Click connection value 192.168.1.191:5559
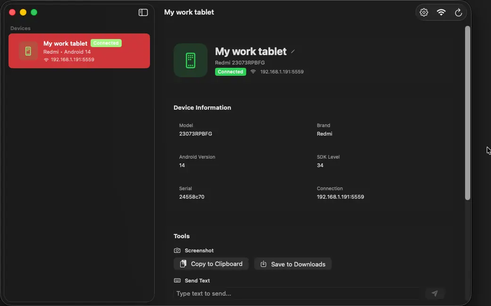The width and height of the screenshot is (491, 306). click(x=341, y=197)
